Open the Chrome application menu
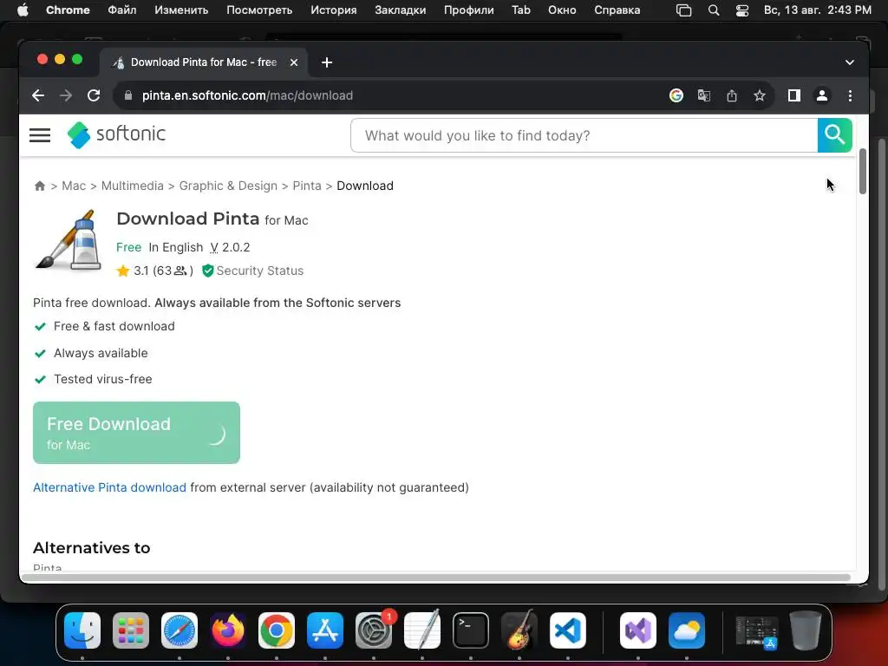Screen dimensions: 888x666 68,10
